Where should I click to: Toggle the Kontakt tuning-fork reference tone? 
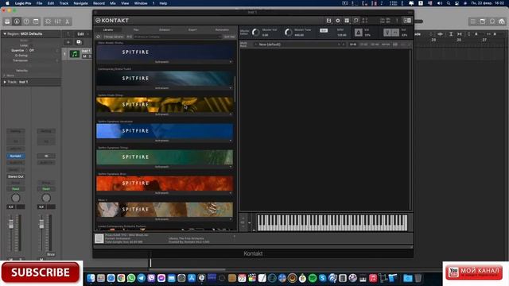(387, 32)
